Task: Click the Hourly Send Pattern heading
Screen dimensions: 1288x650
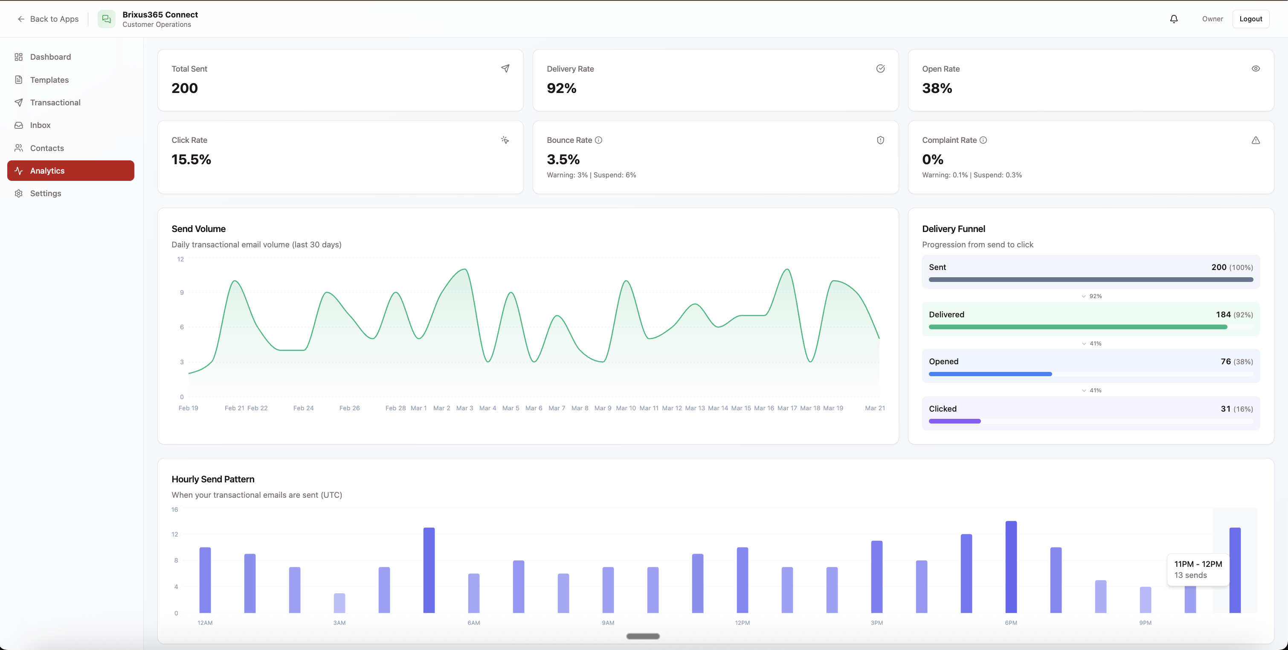Action: (213, 479)
